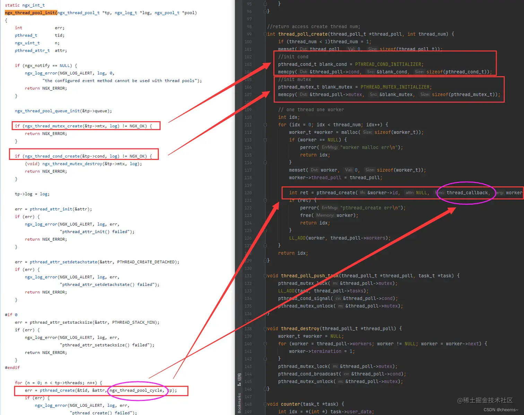Click the #endif preprocessor line
This screenshot has height=415, width=524.
point(12,368)
